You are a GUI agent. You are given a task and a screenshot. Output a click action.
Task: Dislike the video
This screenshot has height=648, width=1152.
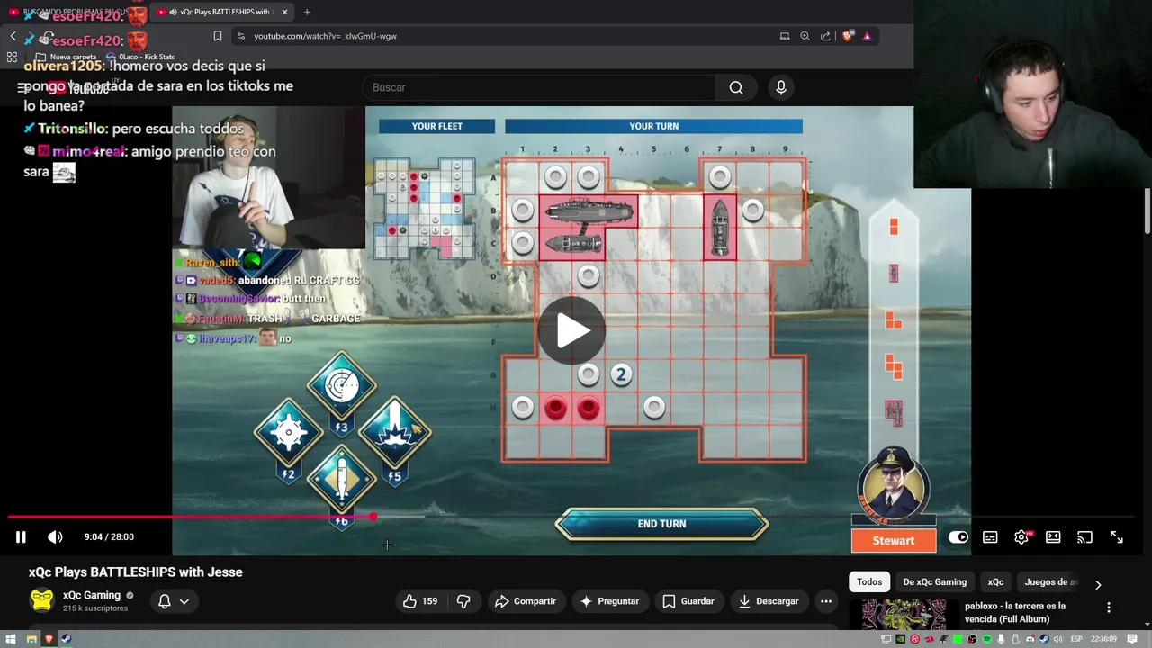point(463,601)
